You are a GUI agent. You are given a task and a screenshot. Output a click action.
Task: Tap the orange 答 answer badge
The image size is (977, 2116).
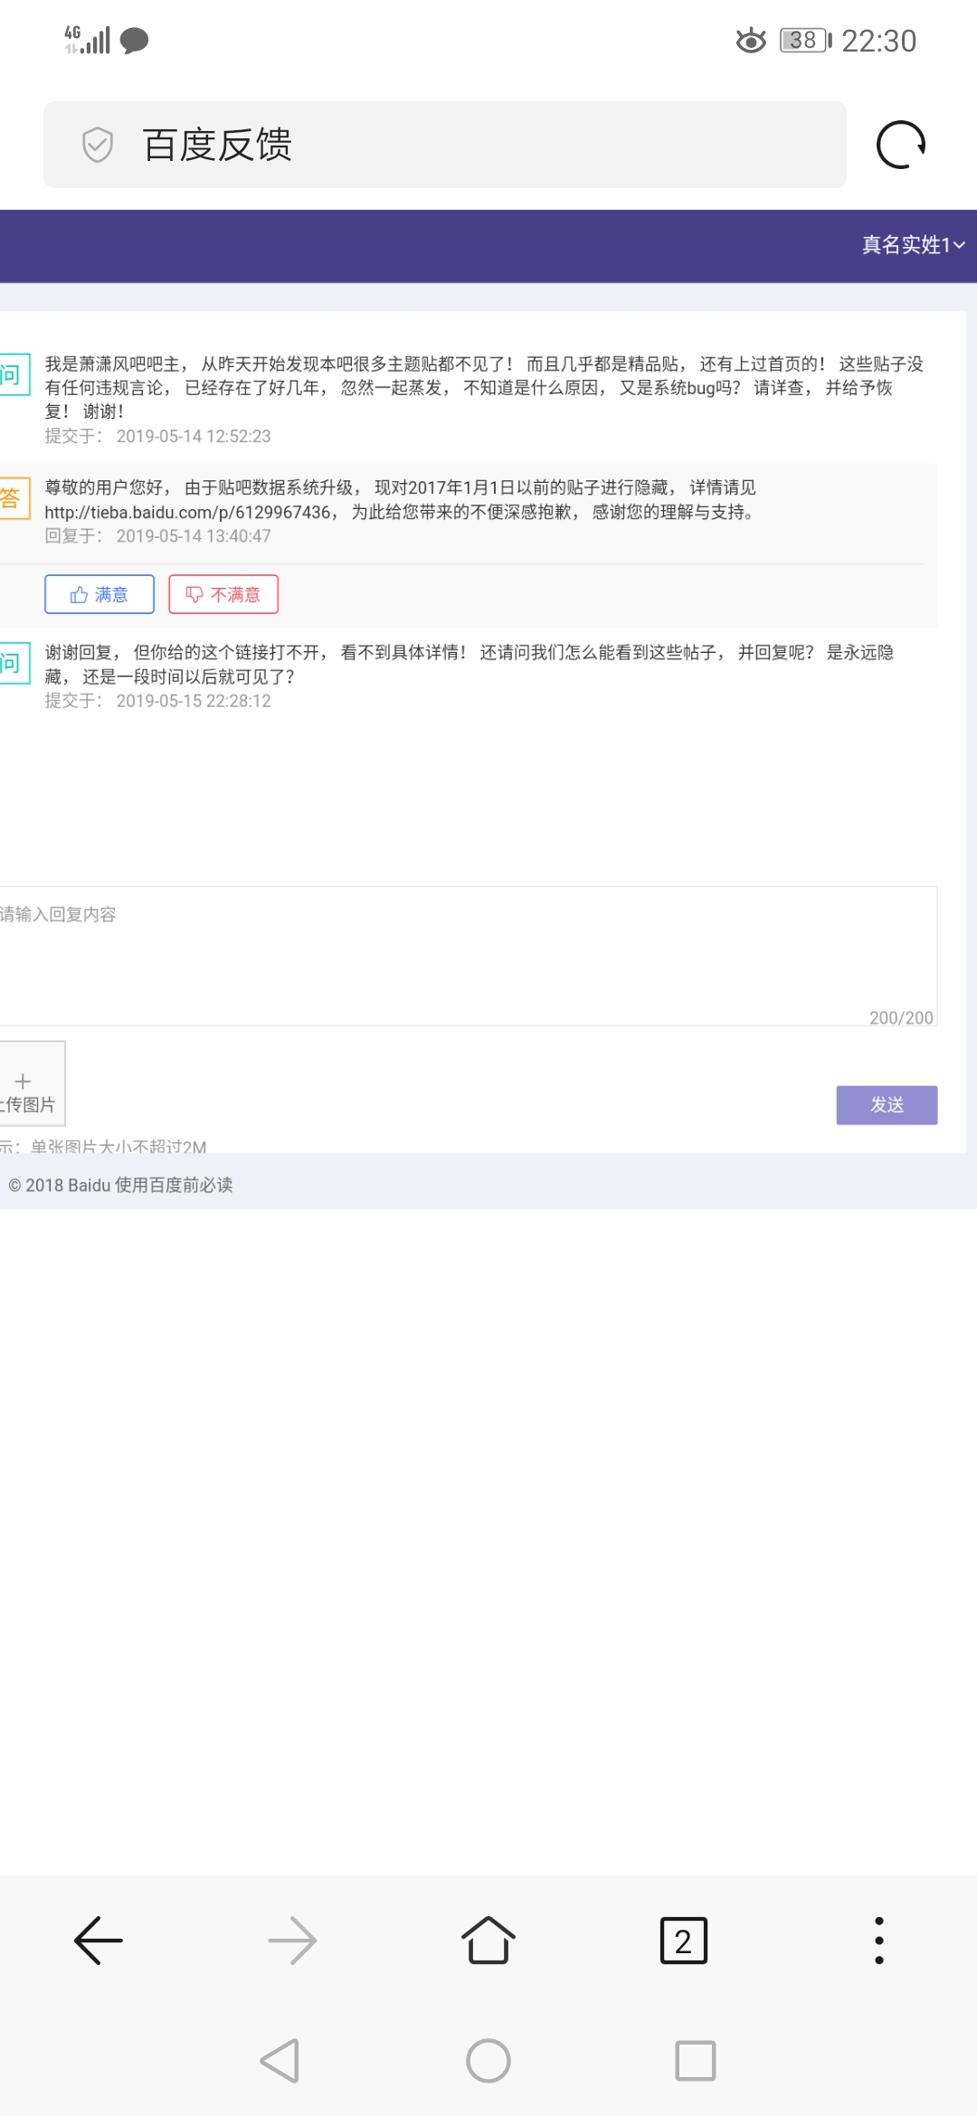(14, 498)
